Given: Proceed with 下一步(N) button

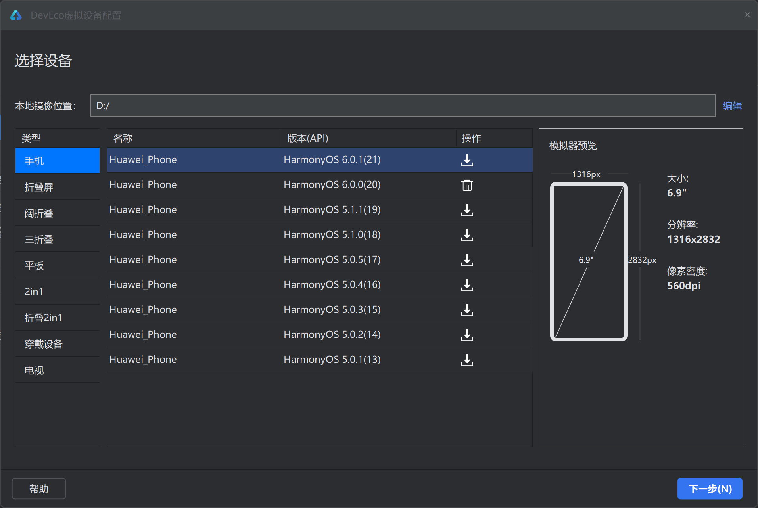Looking at the screenshot, I should point(710,489).
